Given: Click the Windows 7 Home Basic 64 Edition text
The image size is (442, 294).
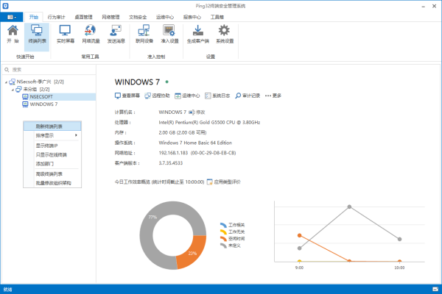Looking at the screenshot, I should (195, 143).
